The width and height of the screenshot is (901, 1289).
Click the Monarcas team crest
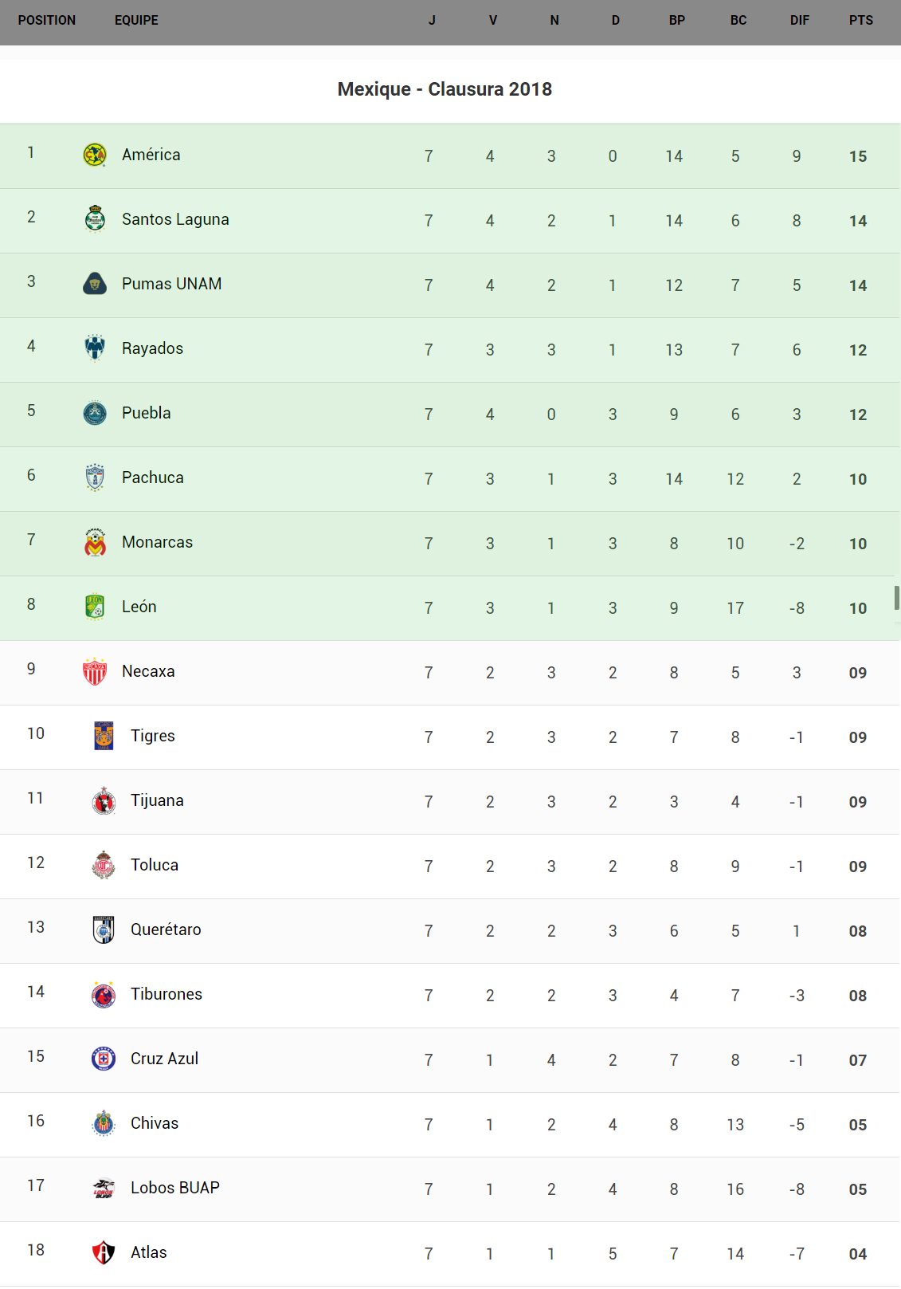pyautogui.click(x=95, y=542)
